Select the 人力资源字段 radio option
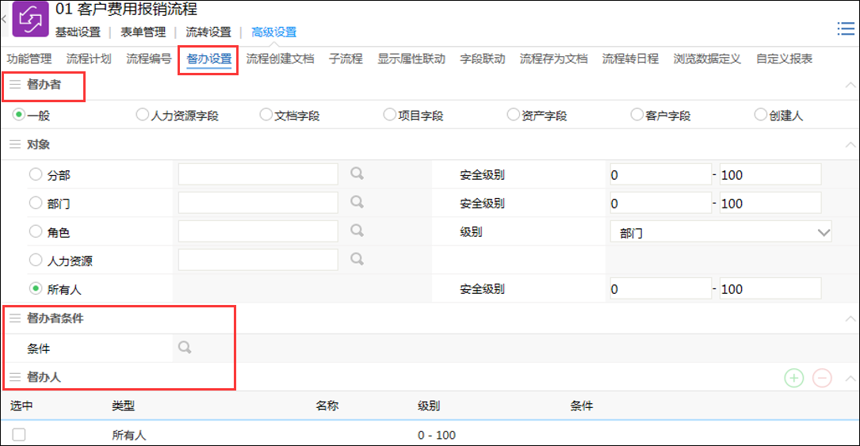 142,115
